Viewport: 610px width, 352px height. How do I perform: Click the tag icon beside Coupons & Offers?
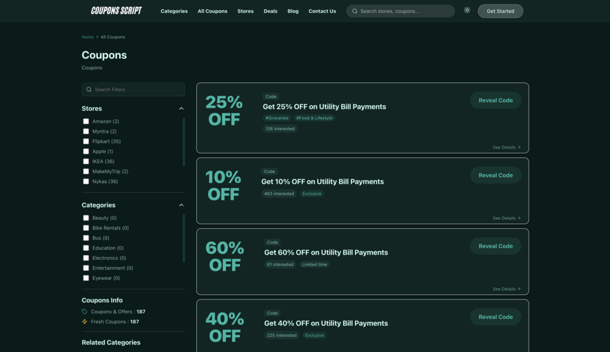[84, 311]
